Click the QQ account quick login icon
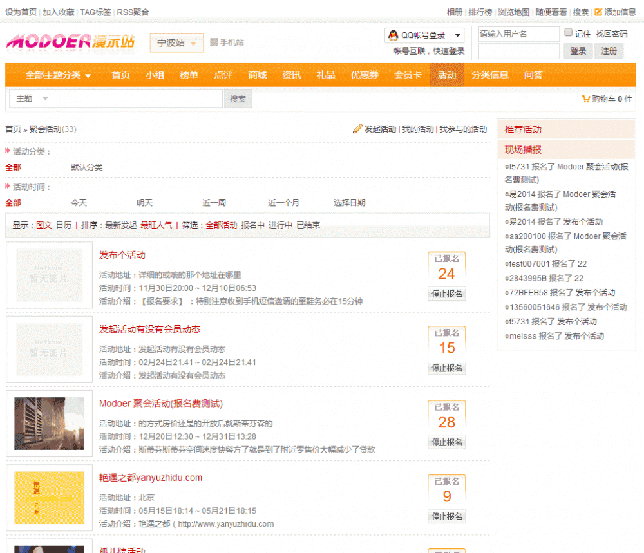 394,33
